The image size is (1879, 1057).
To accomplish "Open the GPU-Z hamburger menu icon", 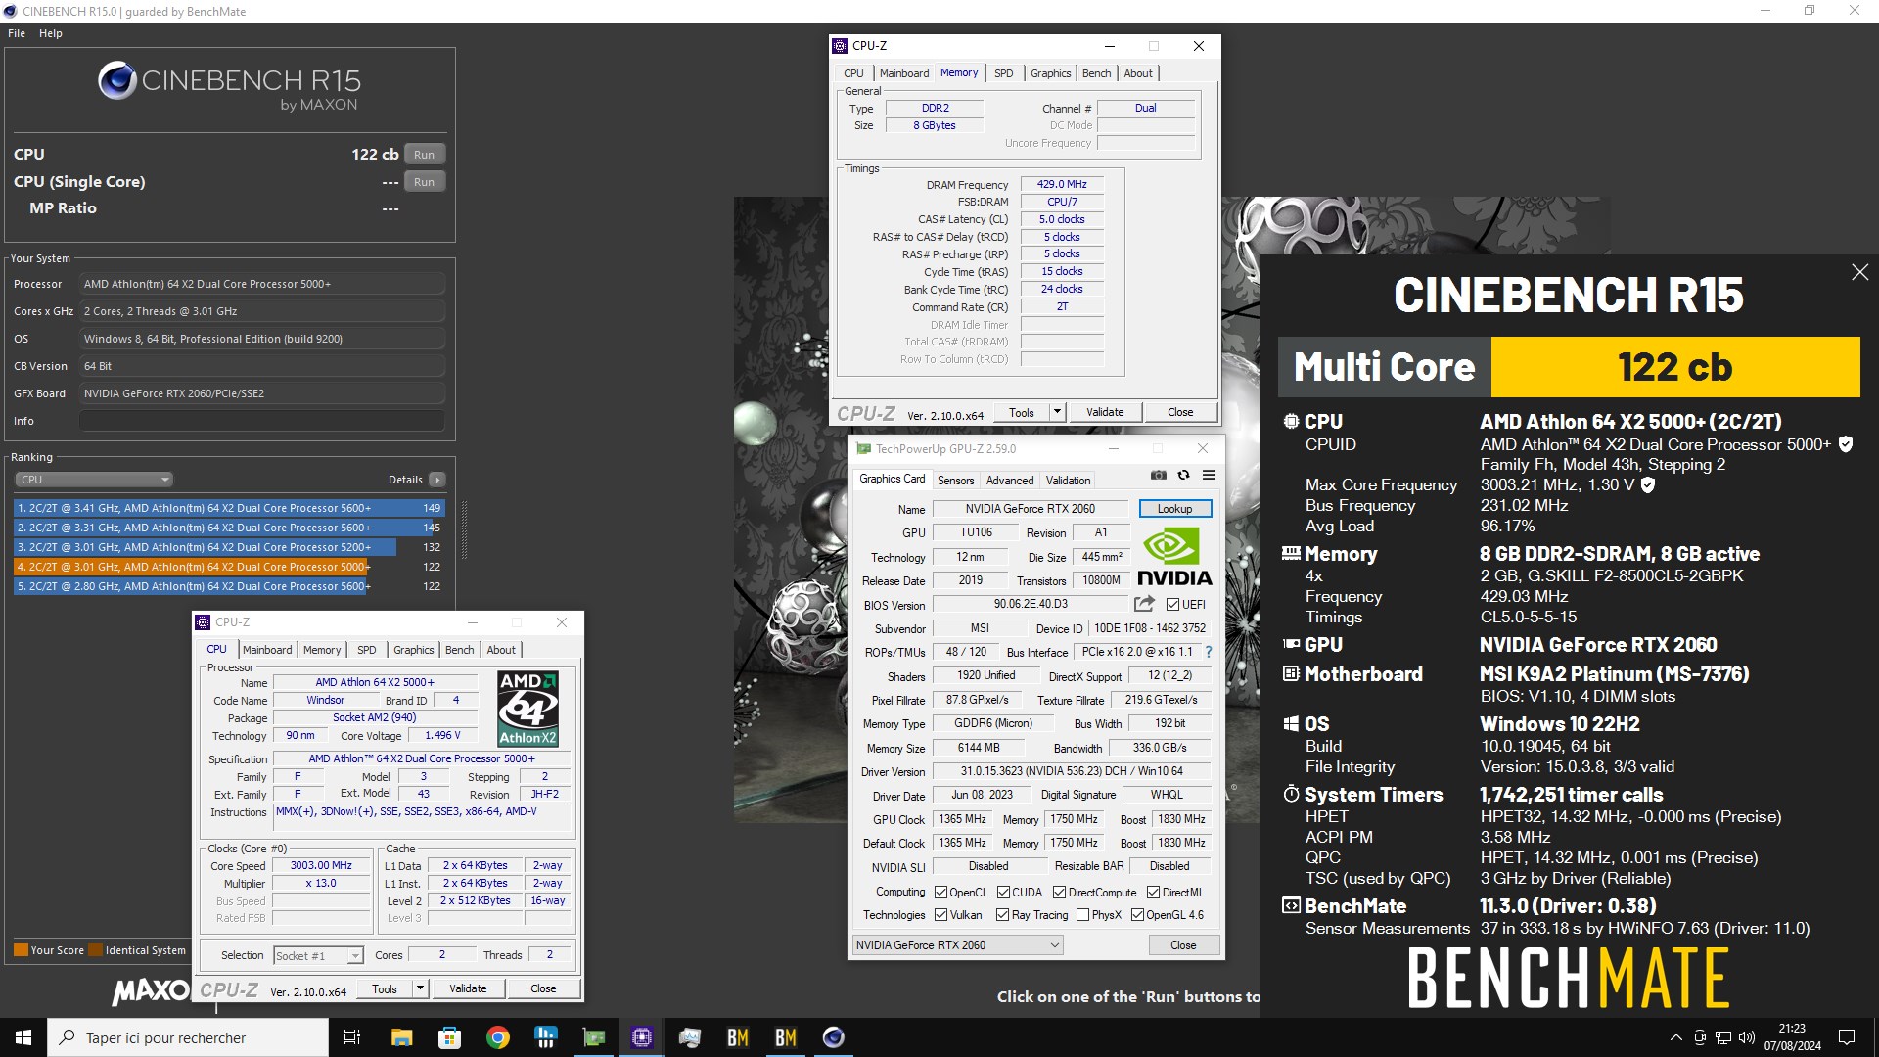I will pyautogui.click(x=1209, y=475).
